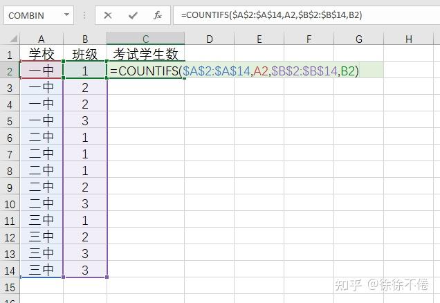
Task: Select column B header
Action: 85,39
